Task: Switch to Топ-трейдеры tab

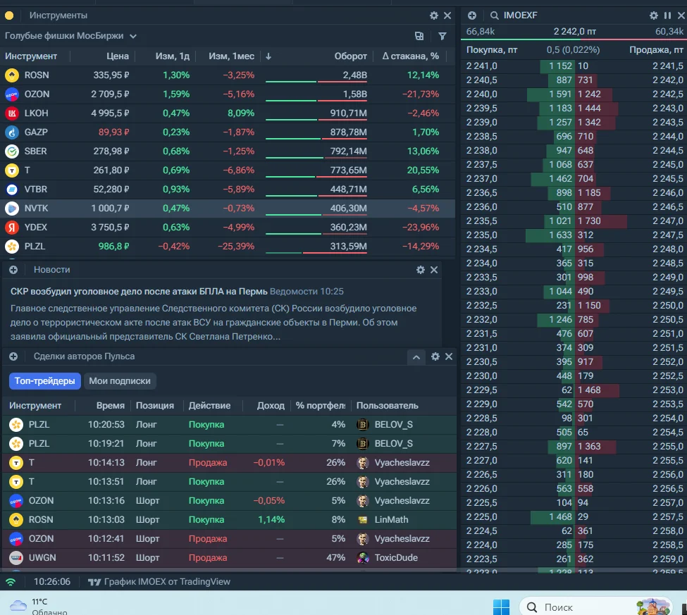Action: [44, 381]
